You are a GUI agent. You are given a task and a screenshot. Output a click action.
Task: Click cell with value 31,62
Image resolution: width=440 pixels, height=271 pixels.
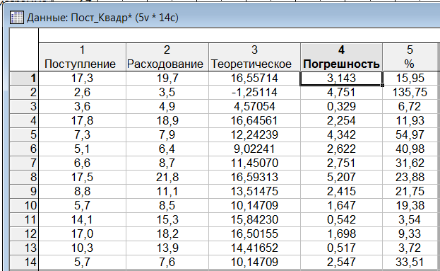410,163
